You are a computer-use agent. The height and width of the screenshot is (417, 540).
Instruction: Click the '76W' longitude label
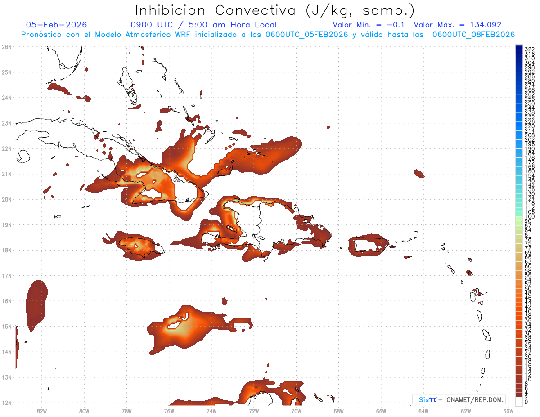169,411
